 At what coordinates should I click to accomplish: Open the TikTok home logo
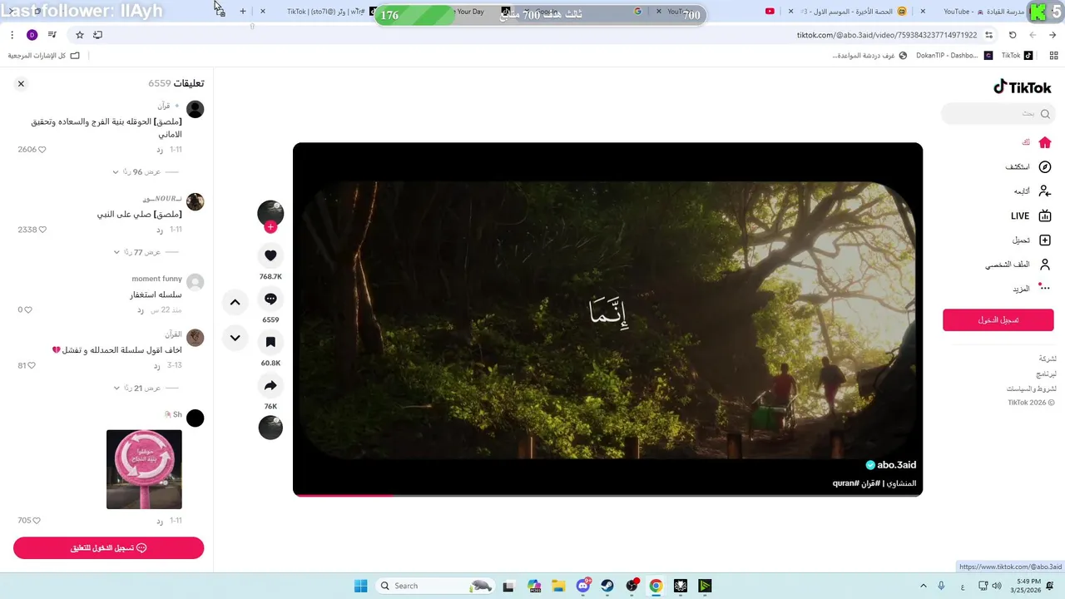1022,87
